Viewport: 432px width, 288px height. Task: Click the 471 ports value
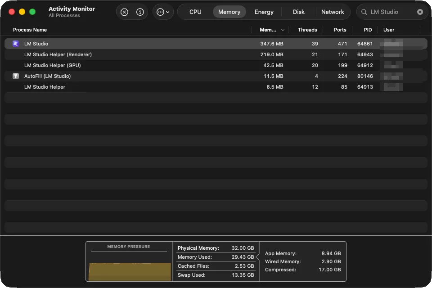click(x=342, y=44)
